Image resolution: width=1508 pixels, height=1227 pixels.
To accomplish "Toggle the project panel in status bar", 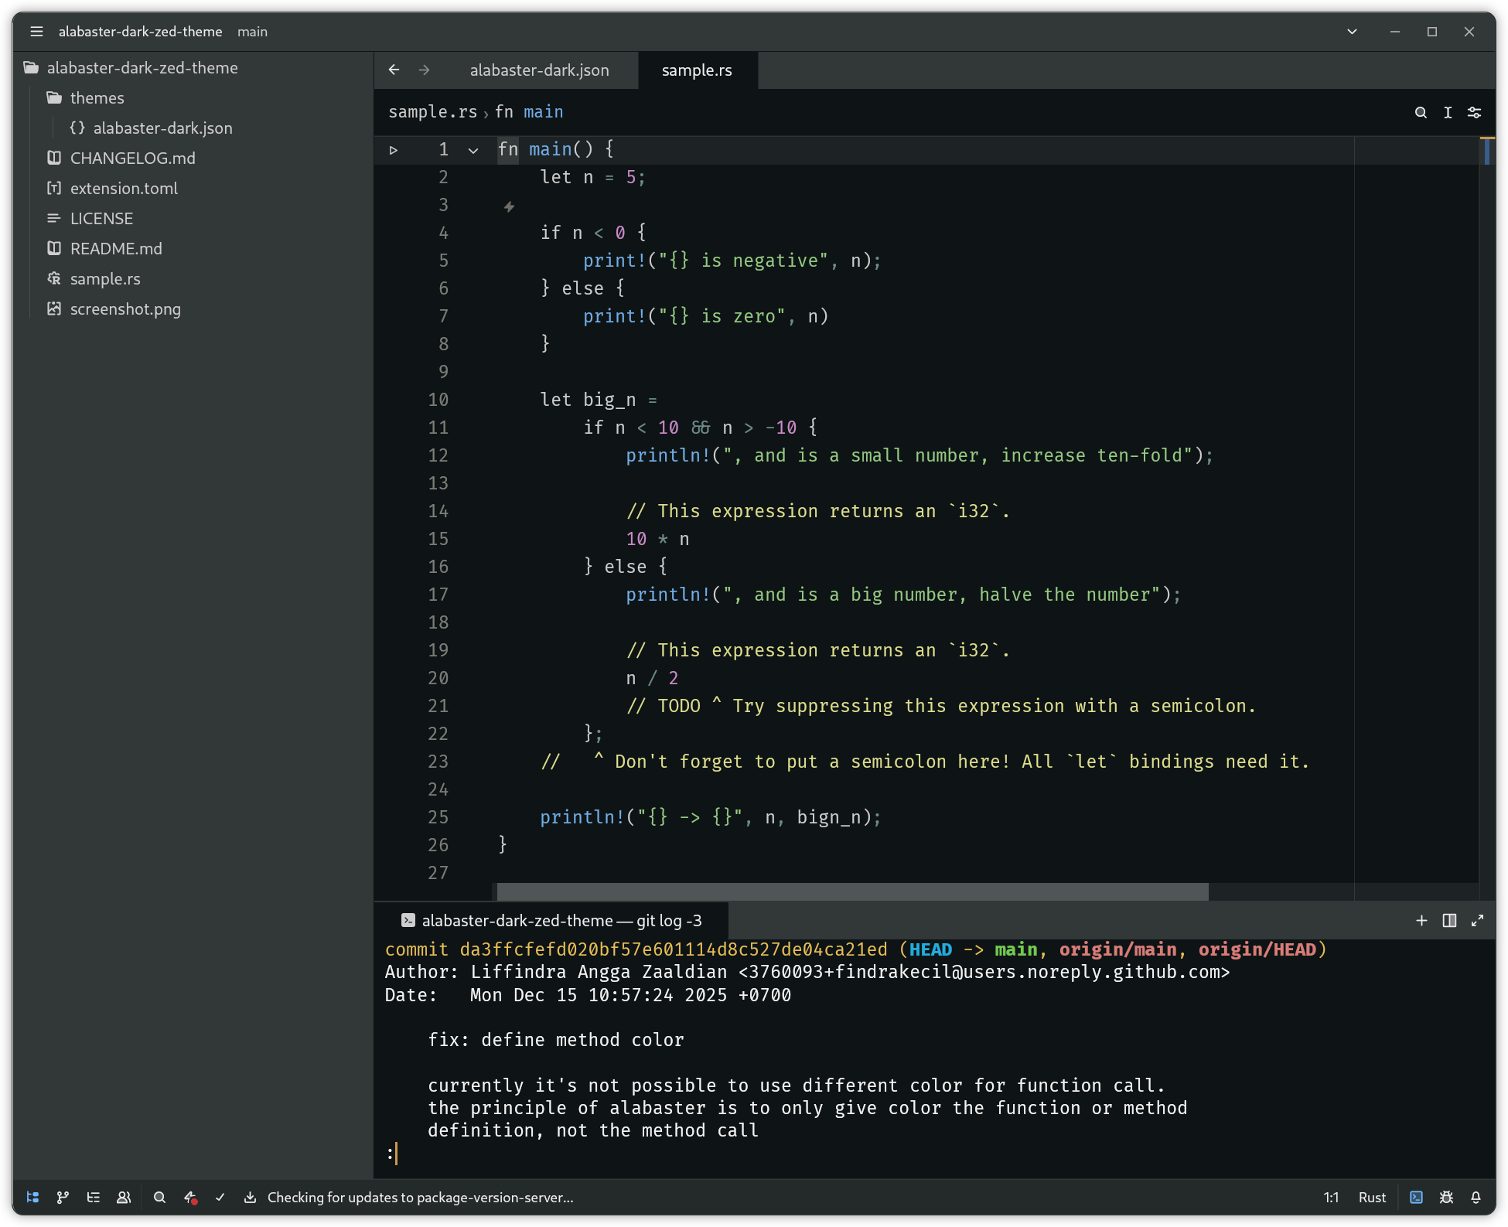I will pos(32,1197).
